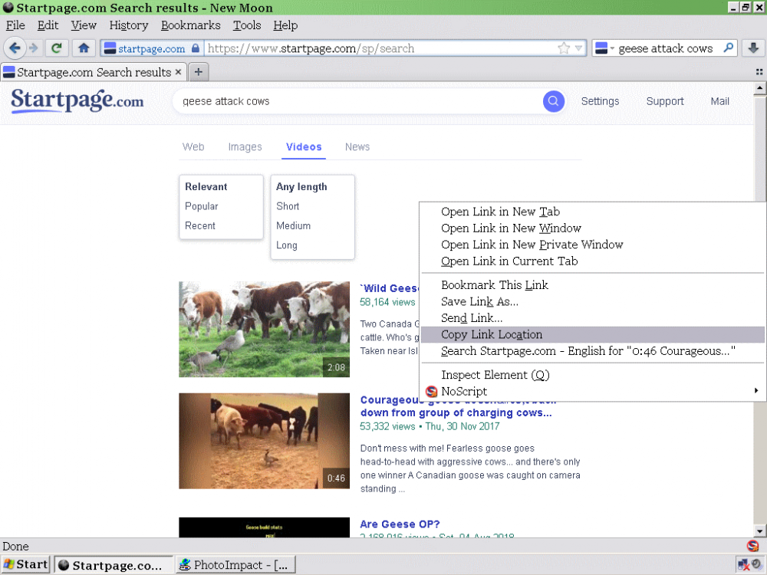This screenshot has height=575, width=767.
Task: Click the Reload page icon
Action: click(x=56, y=48)
